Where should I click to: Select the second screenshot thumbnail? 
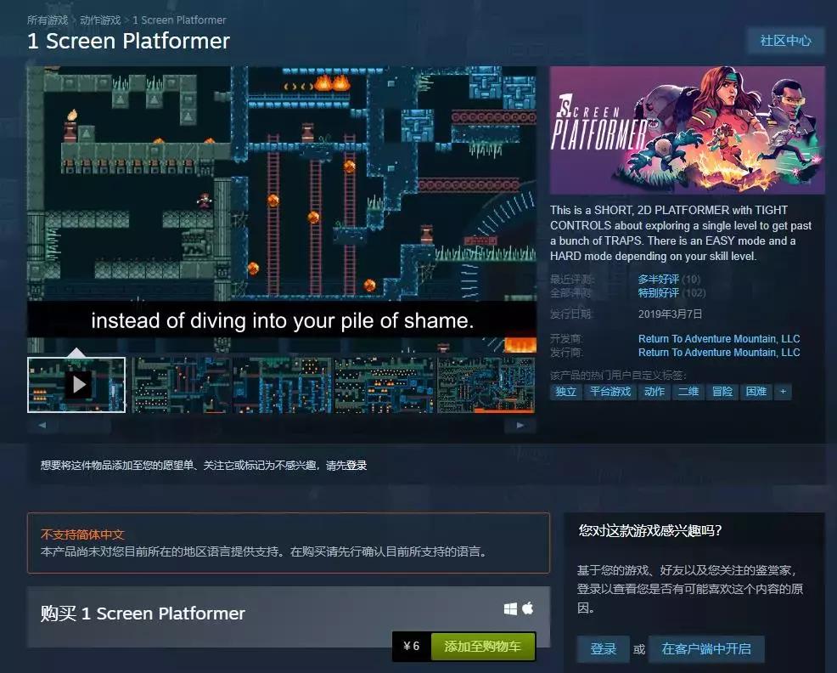[x=179, y=383]
